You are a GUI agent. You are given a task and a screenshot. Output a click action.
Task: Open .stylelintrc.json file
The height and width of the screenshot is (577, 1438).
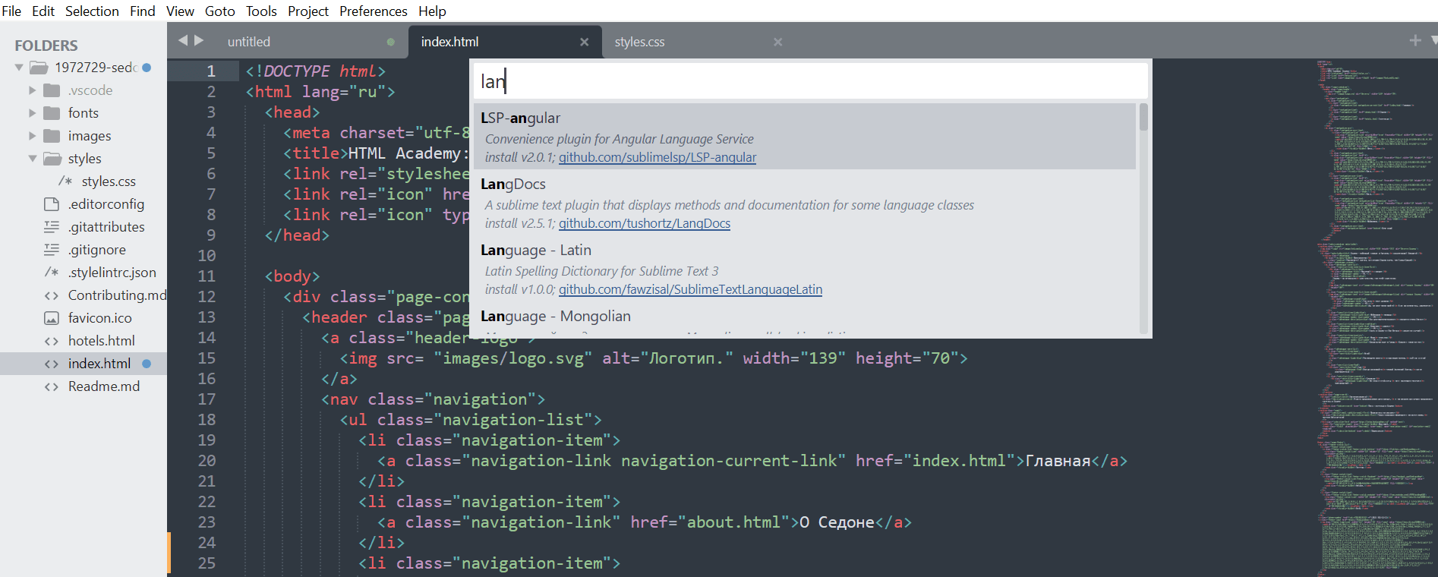[x=112, y=273]
